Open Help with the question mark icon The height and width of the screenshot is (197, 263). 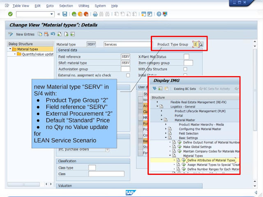click(159, 14)
